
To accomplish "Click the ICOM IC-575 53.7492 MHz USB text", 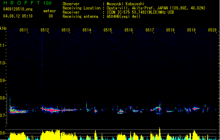I will coord(141,12).
